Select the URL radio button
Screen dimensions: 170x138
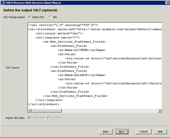tap(50, 17)
